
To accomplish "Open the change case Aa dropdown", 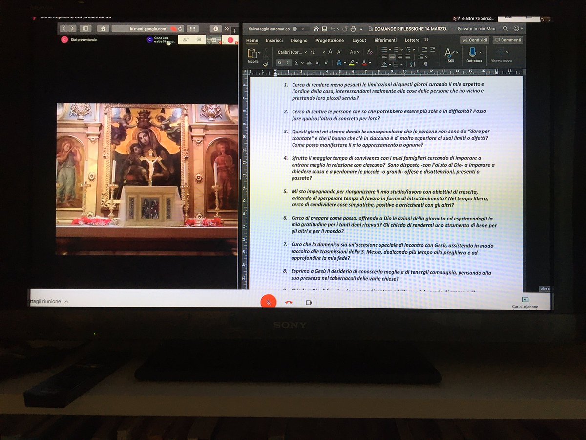I will (x=355, y=52).
